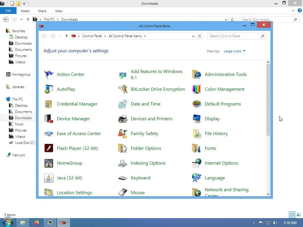
Task: Click the Indexing Options magnifier icon
Action: tap(123, 163)
